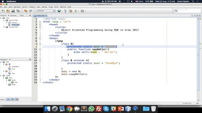Open the dropdown arrow next to Debug button
Viewport: 202px width, 113px height.
[85, 11]
